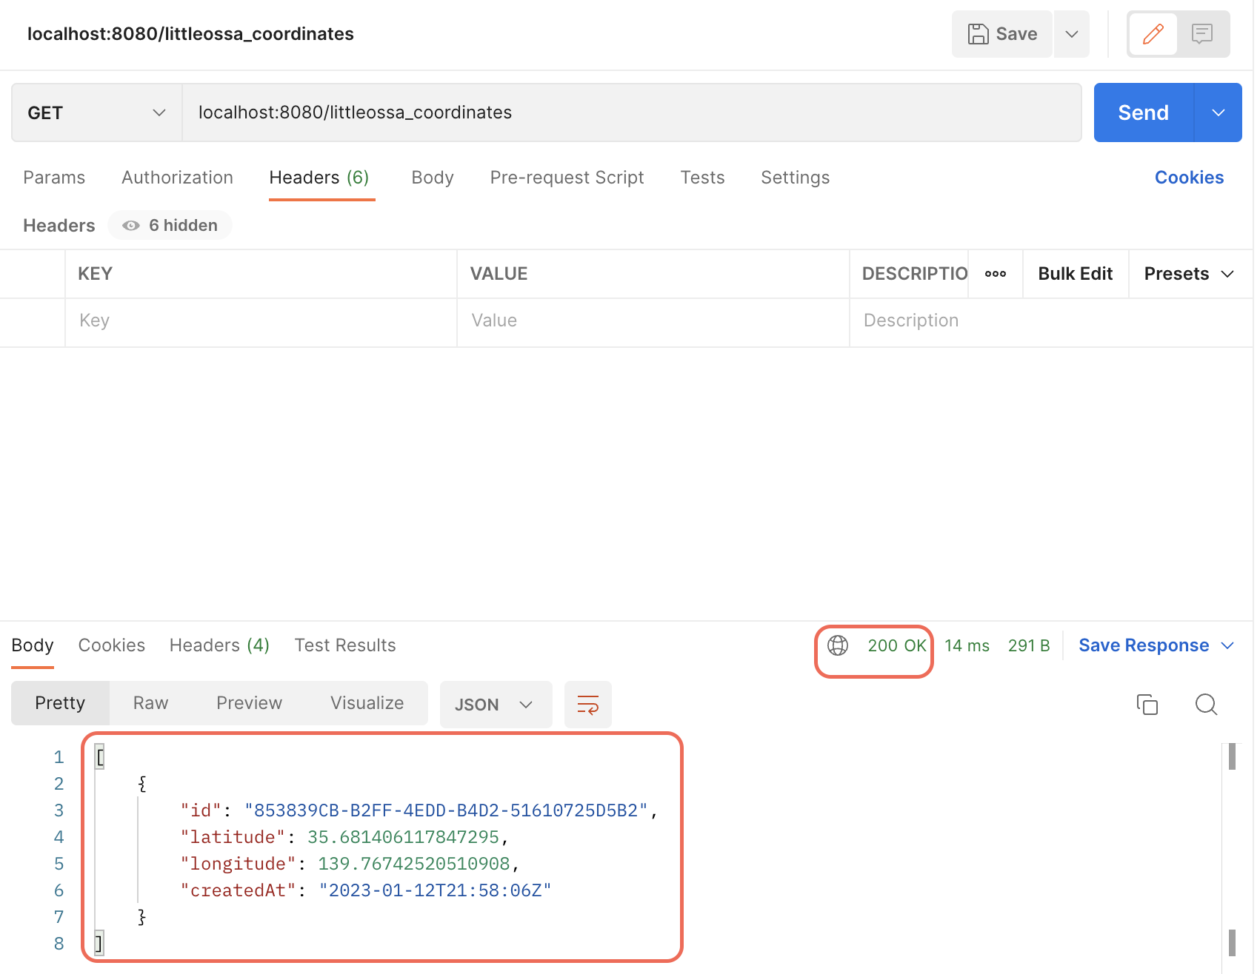1260x974 pixels.
Task: Click the three-dots column options icon
Action: [995, 274]
